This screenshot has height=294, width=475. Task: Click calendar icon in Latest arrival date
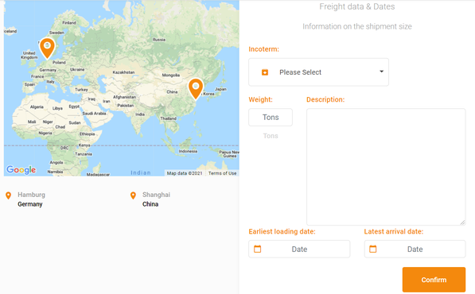373,249
